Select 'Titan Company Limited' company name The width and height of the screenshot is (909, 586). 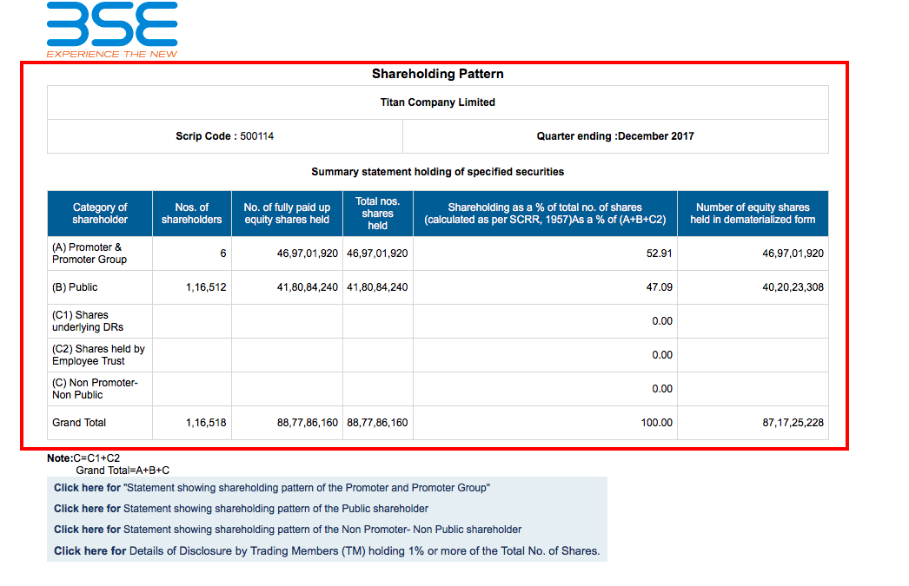tap(438, 102)
